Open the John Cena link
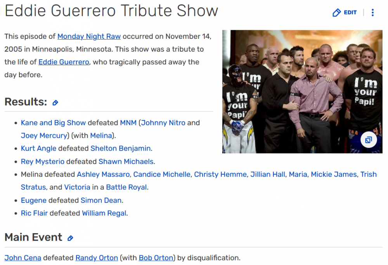The image size is (388, 265). point(23,258)
